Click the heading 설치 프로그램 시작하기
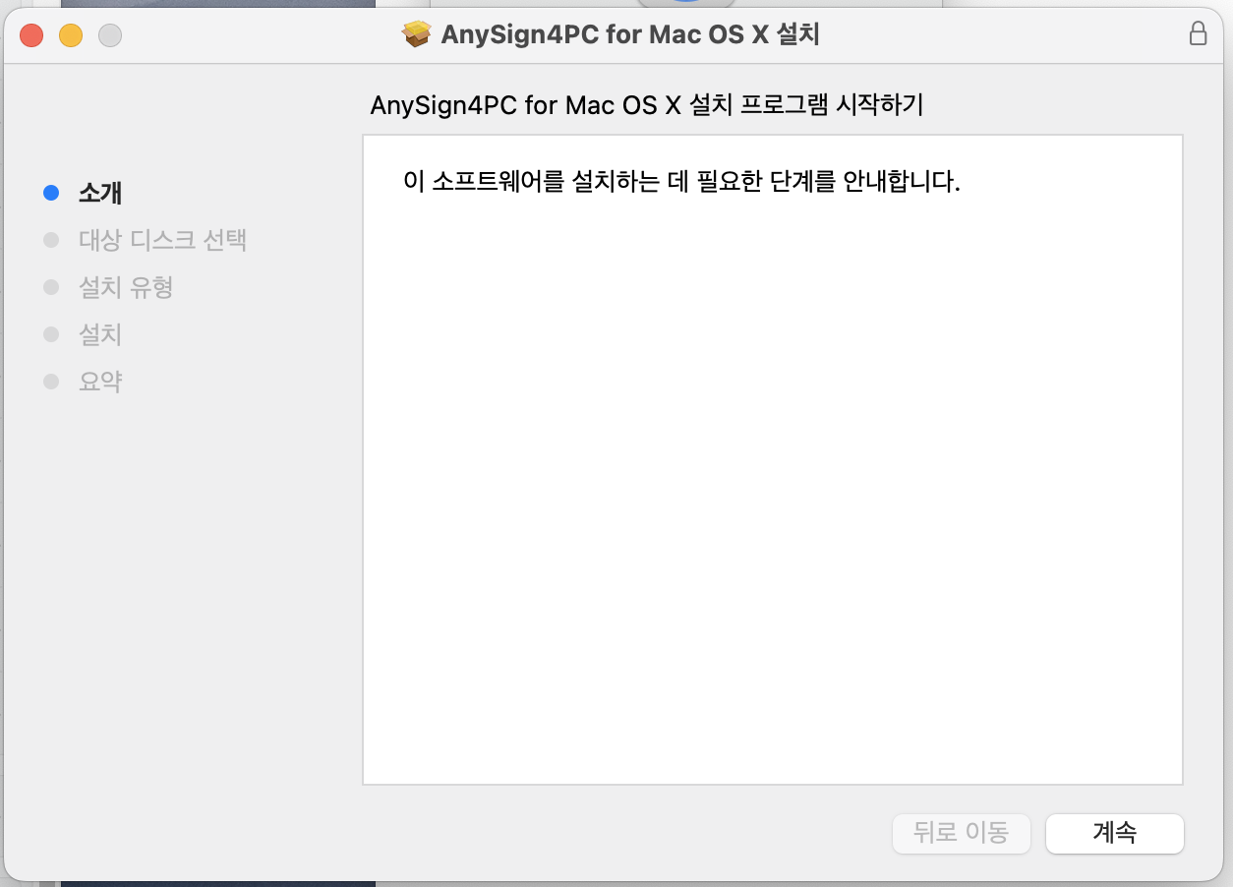This screenshot has width=1233, height=887. [805, 105]
